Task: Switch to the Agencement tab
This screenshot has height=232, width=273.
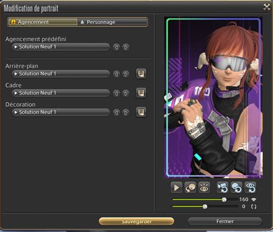Action: [43, 22]
